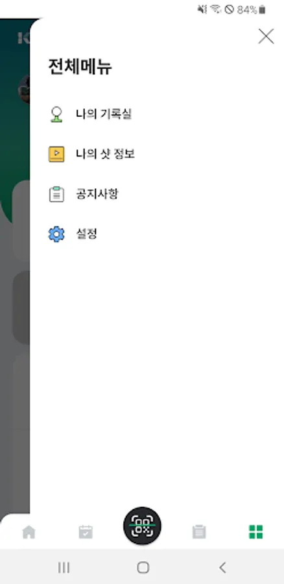
Task: Tap Android recent apps button
Action: (64, 568)
